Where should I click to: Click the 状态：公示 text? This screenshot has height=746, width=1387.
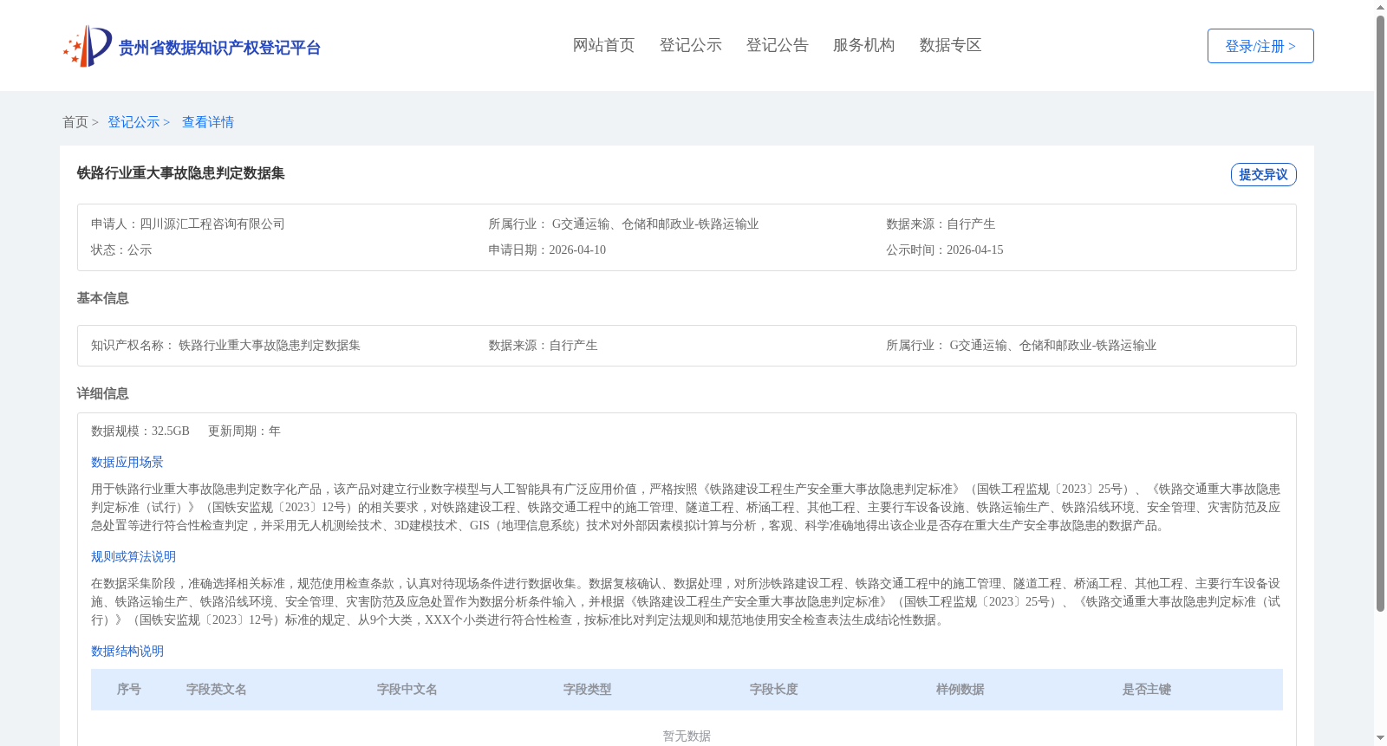121,250
